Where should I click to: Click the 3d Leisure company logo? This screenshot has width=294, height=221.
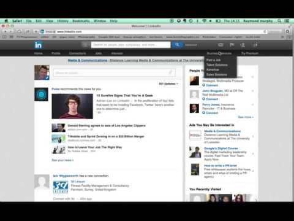point(61,187)
